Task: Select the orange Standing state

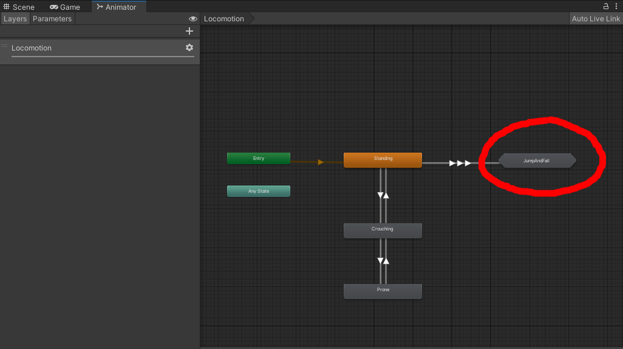Action: (x=383, y=160)
